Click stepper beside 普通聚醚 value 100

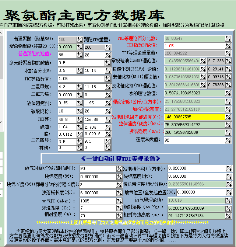coord(80,39)
